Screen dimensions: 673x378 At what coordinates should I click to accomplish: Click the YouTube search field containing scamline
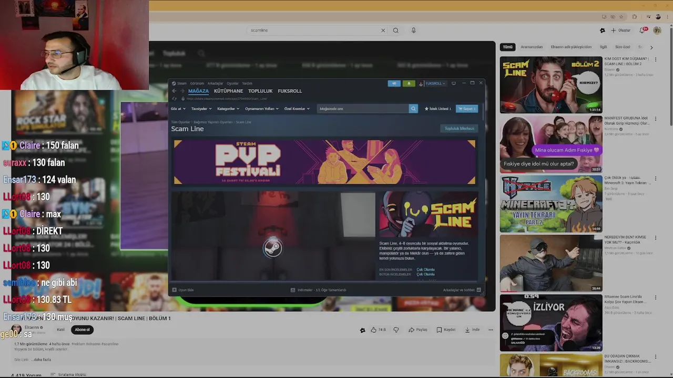pos(314,30)
